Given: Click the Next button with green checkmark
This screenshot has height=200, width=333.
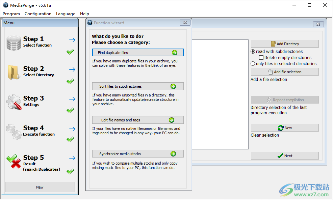Looking at the screenshot, I should tap(284, 156).
